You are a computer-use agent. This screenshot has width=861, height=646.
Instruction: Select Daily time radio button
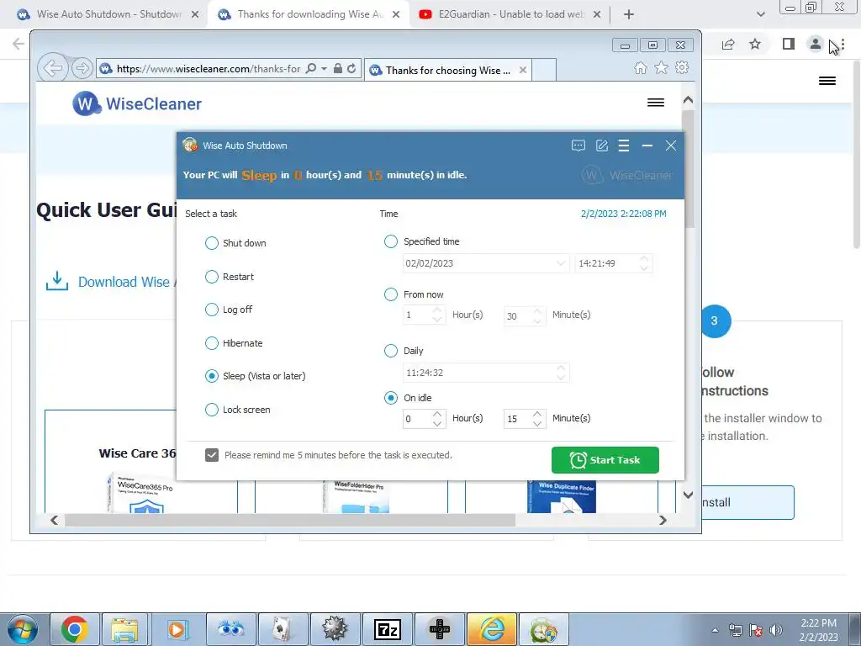click(x=390, y=351)
